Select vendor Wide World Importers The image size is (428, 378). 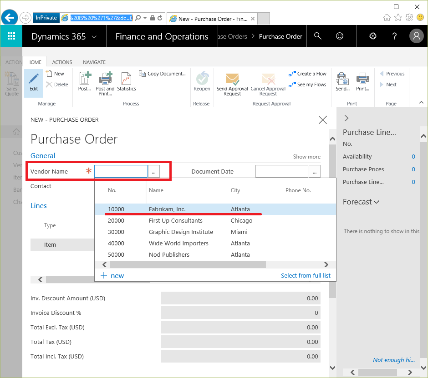tap(215, 244)
